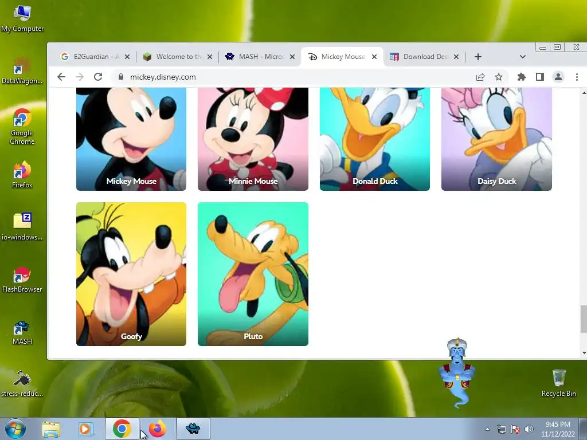Open the Windows Start button
The image size is (587, 440).
15,429
